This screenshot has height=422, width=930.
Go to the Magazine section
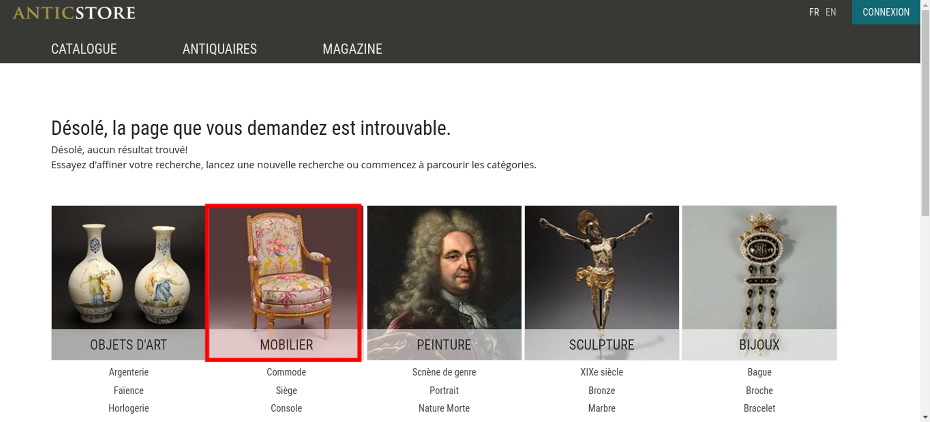pos(352,49)
